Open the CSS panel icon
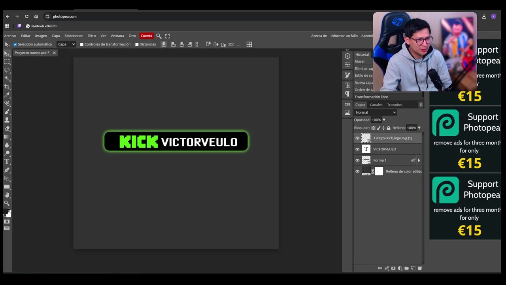This screenshot has width=506, height=285. [x=347, y=104]
